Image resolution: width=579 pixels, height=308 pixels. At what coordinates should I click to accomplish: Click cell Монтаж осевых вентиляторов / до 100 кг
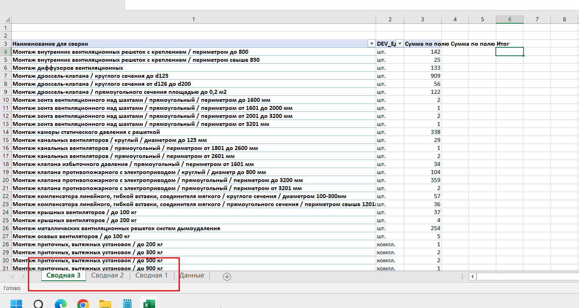[x=194, y=236]
